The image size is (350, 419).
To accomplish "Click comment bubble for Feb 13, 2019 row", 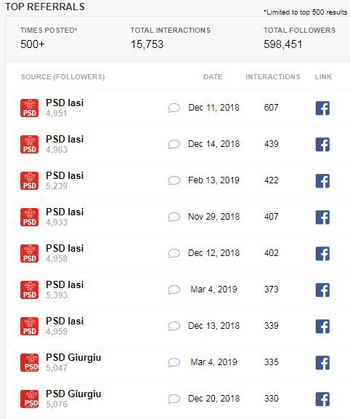I will coord(174,180).
